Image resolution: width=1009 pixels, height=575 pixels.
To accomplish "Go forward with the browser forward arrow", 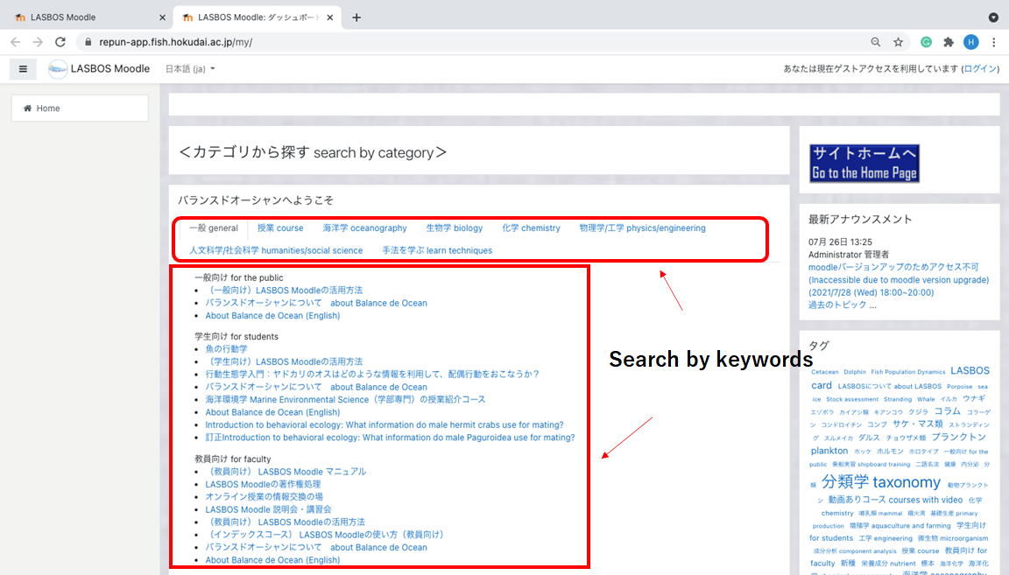I will pos(38,42).
